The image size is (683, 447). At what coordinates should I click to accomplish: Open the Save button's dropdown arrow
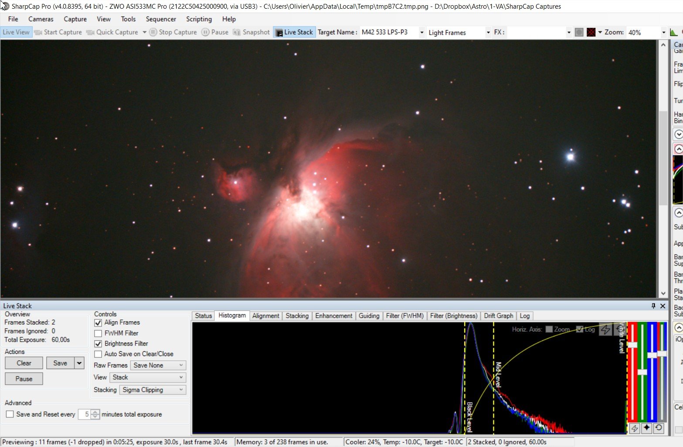(79, 363)
